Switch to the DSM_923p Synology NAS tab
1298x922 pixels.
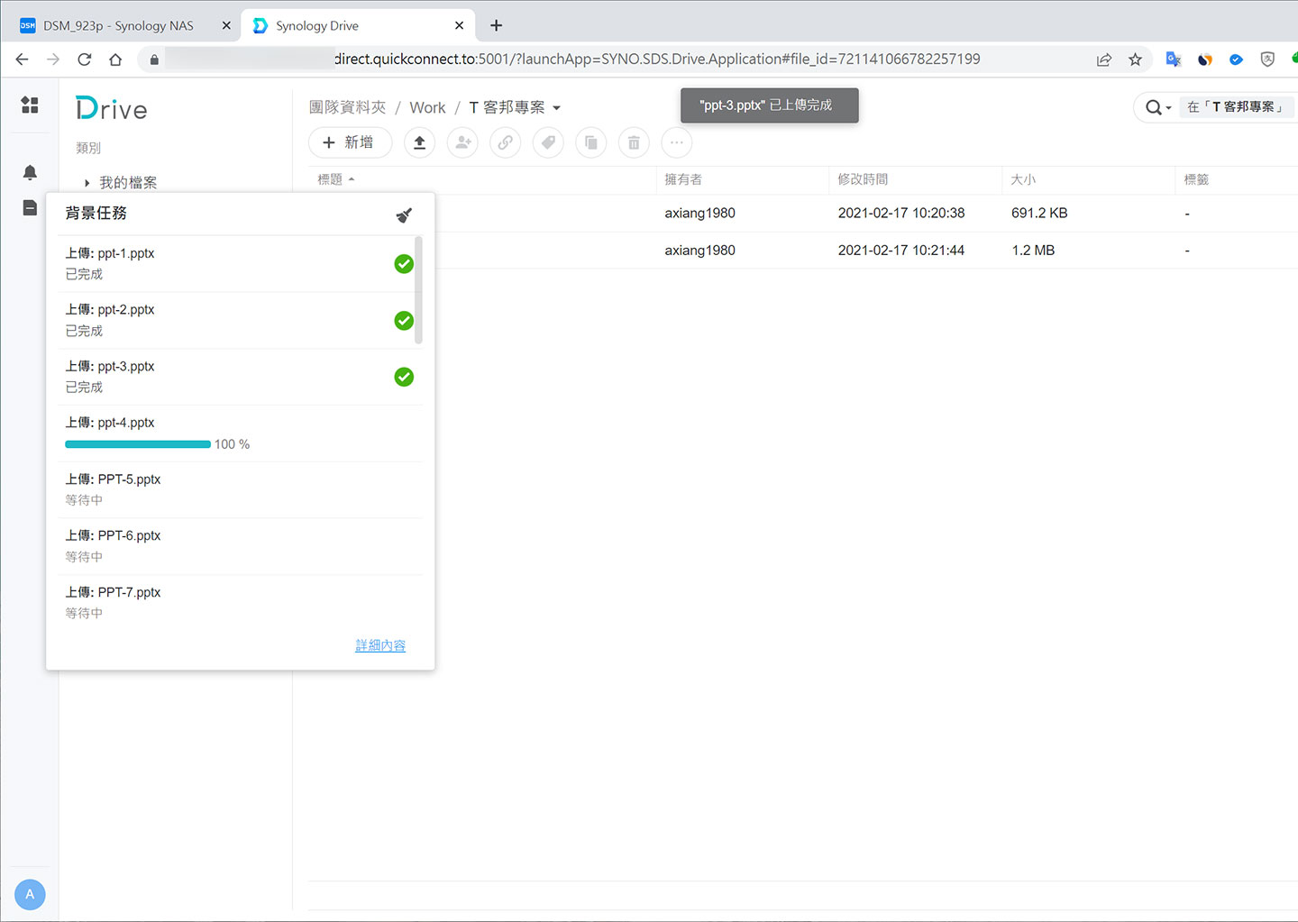(x=118, y=25)
